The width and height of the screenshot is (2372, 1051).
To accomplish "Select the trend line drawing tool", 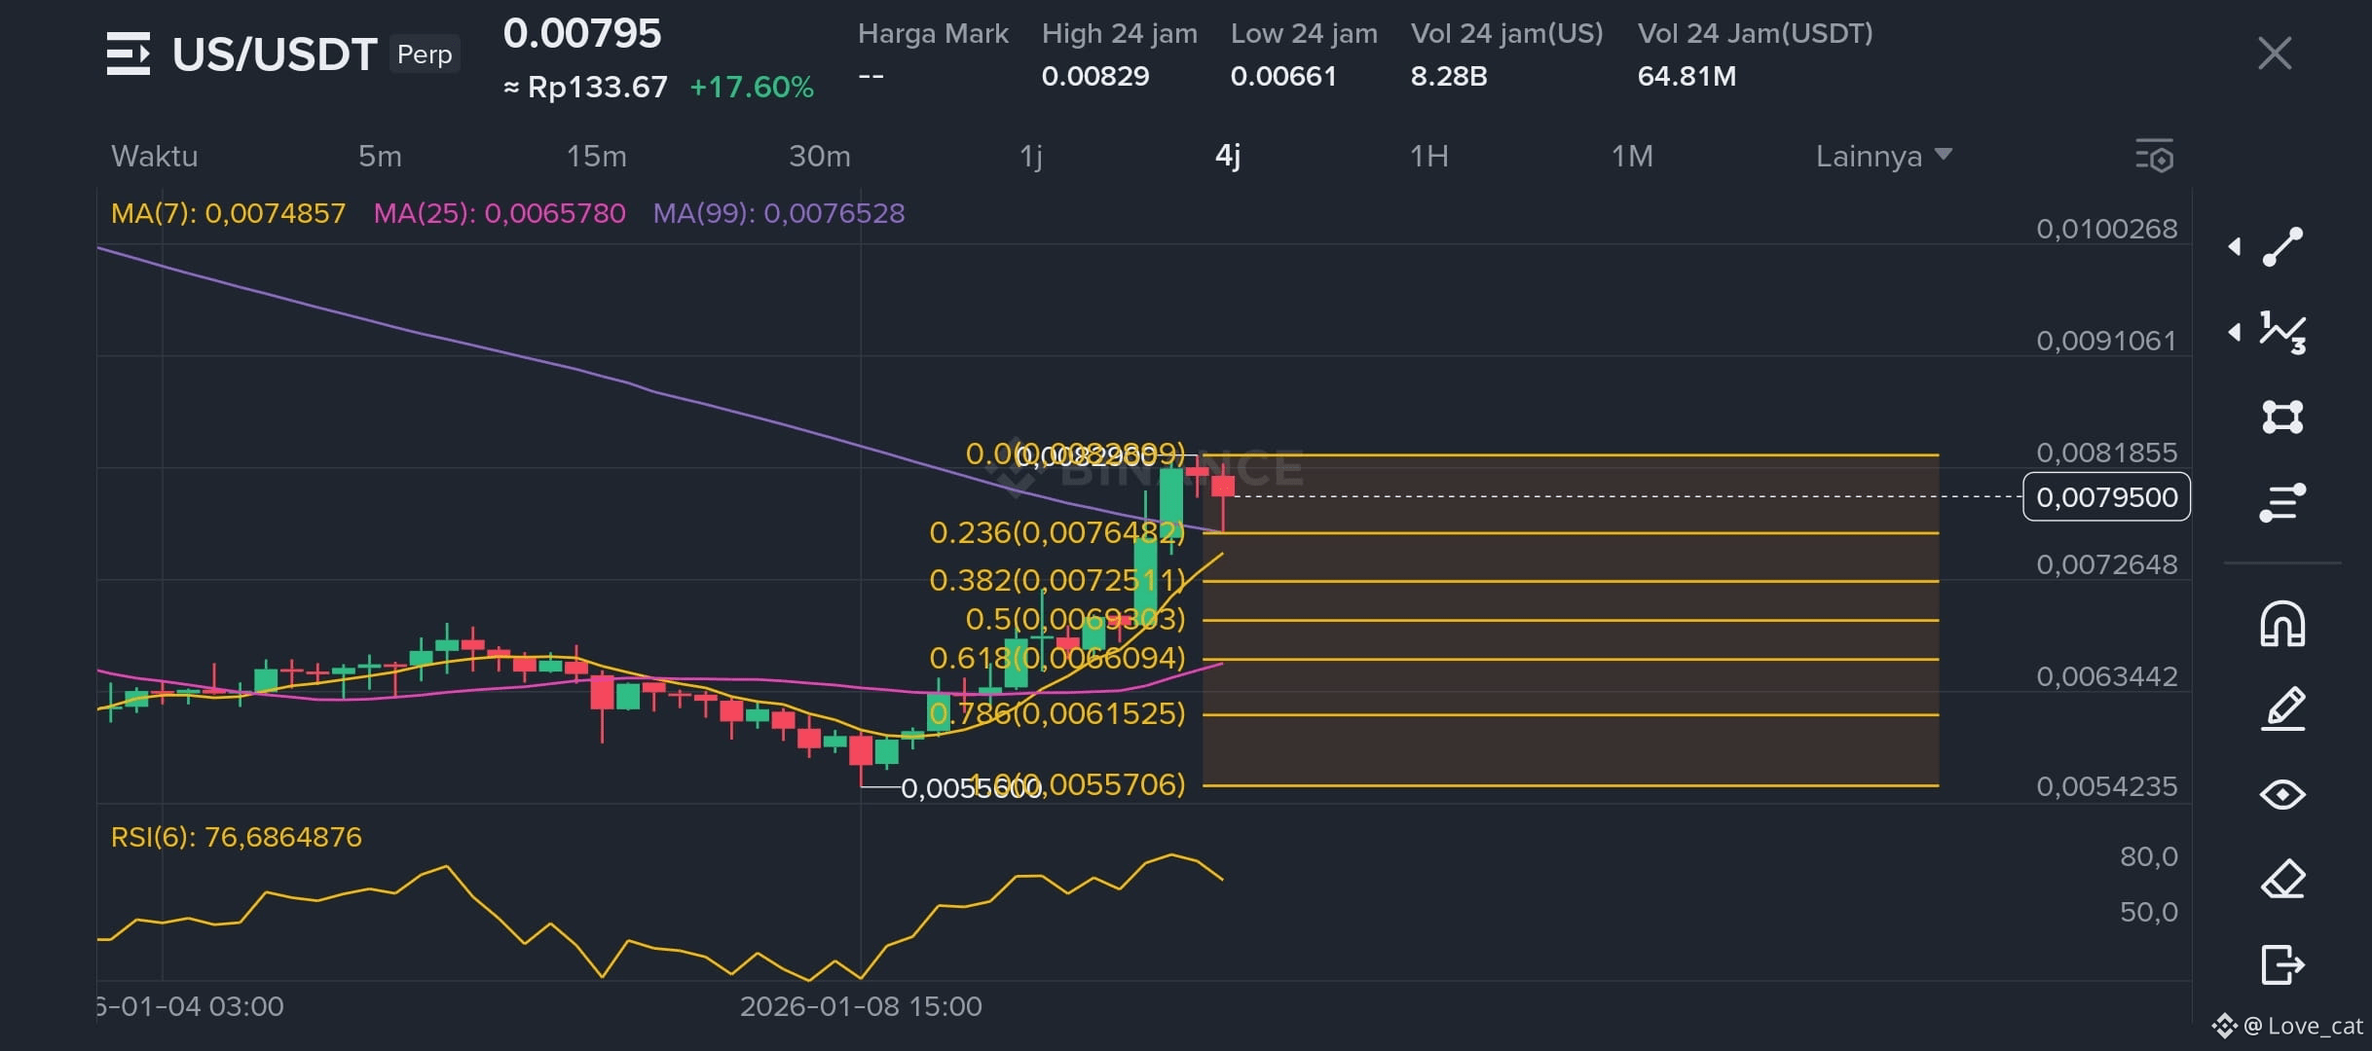I will pos(2282,247).
